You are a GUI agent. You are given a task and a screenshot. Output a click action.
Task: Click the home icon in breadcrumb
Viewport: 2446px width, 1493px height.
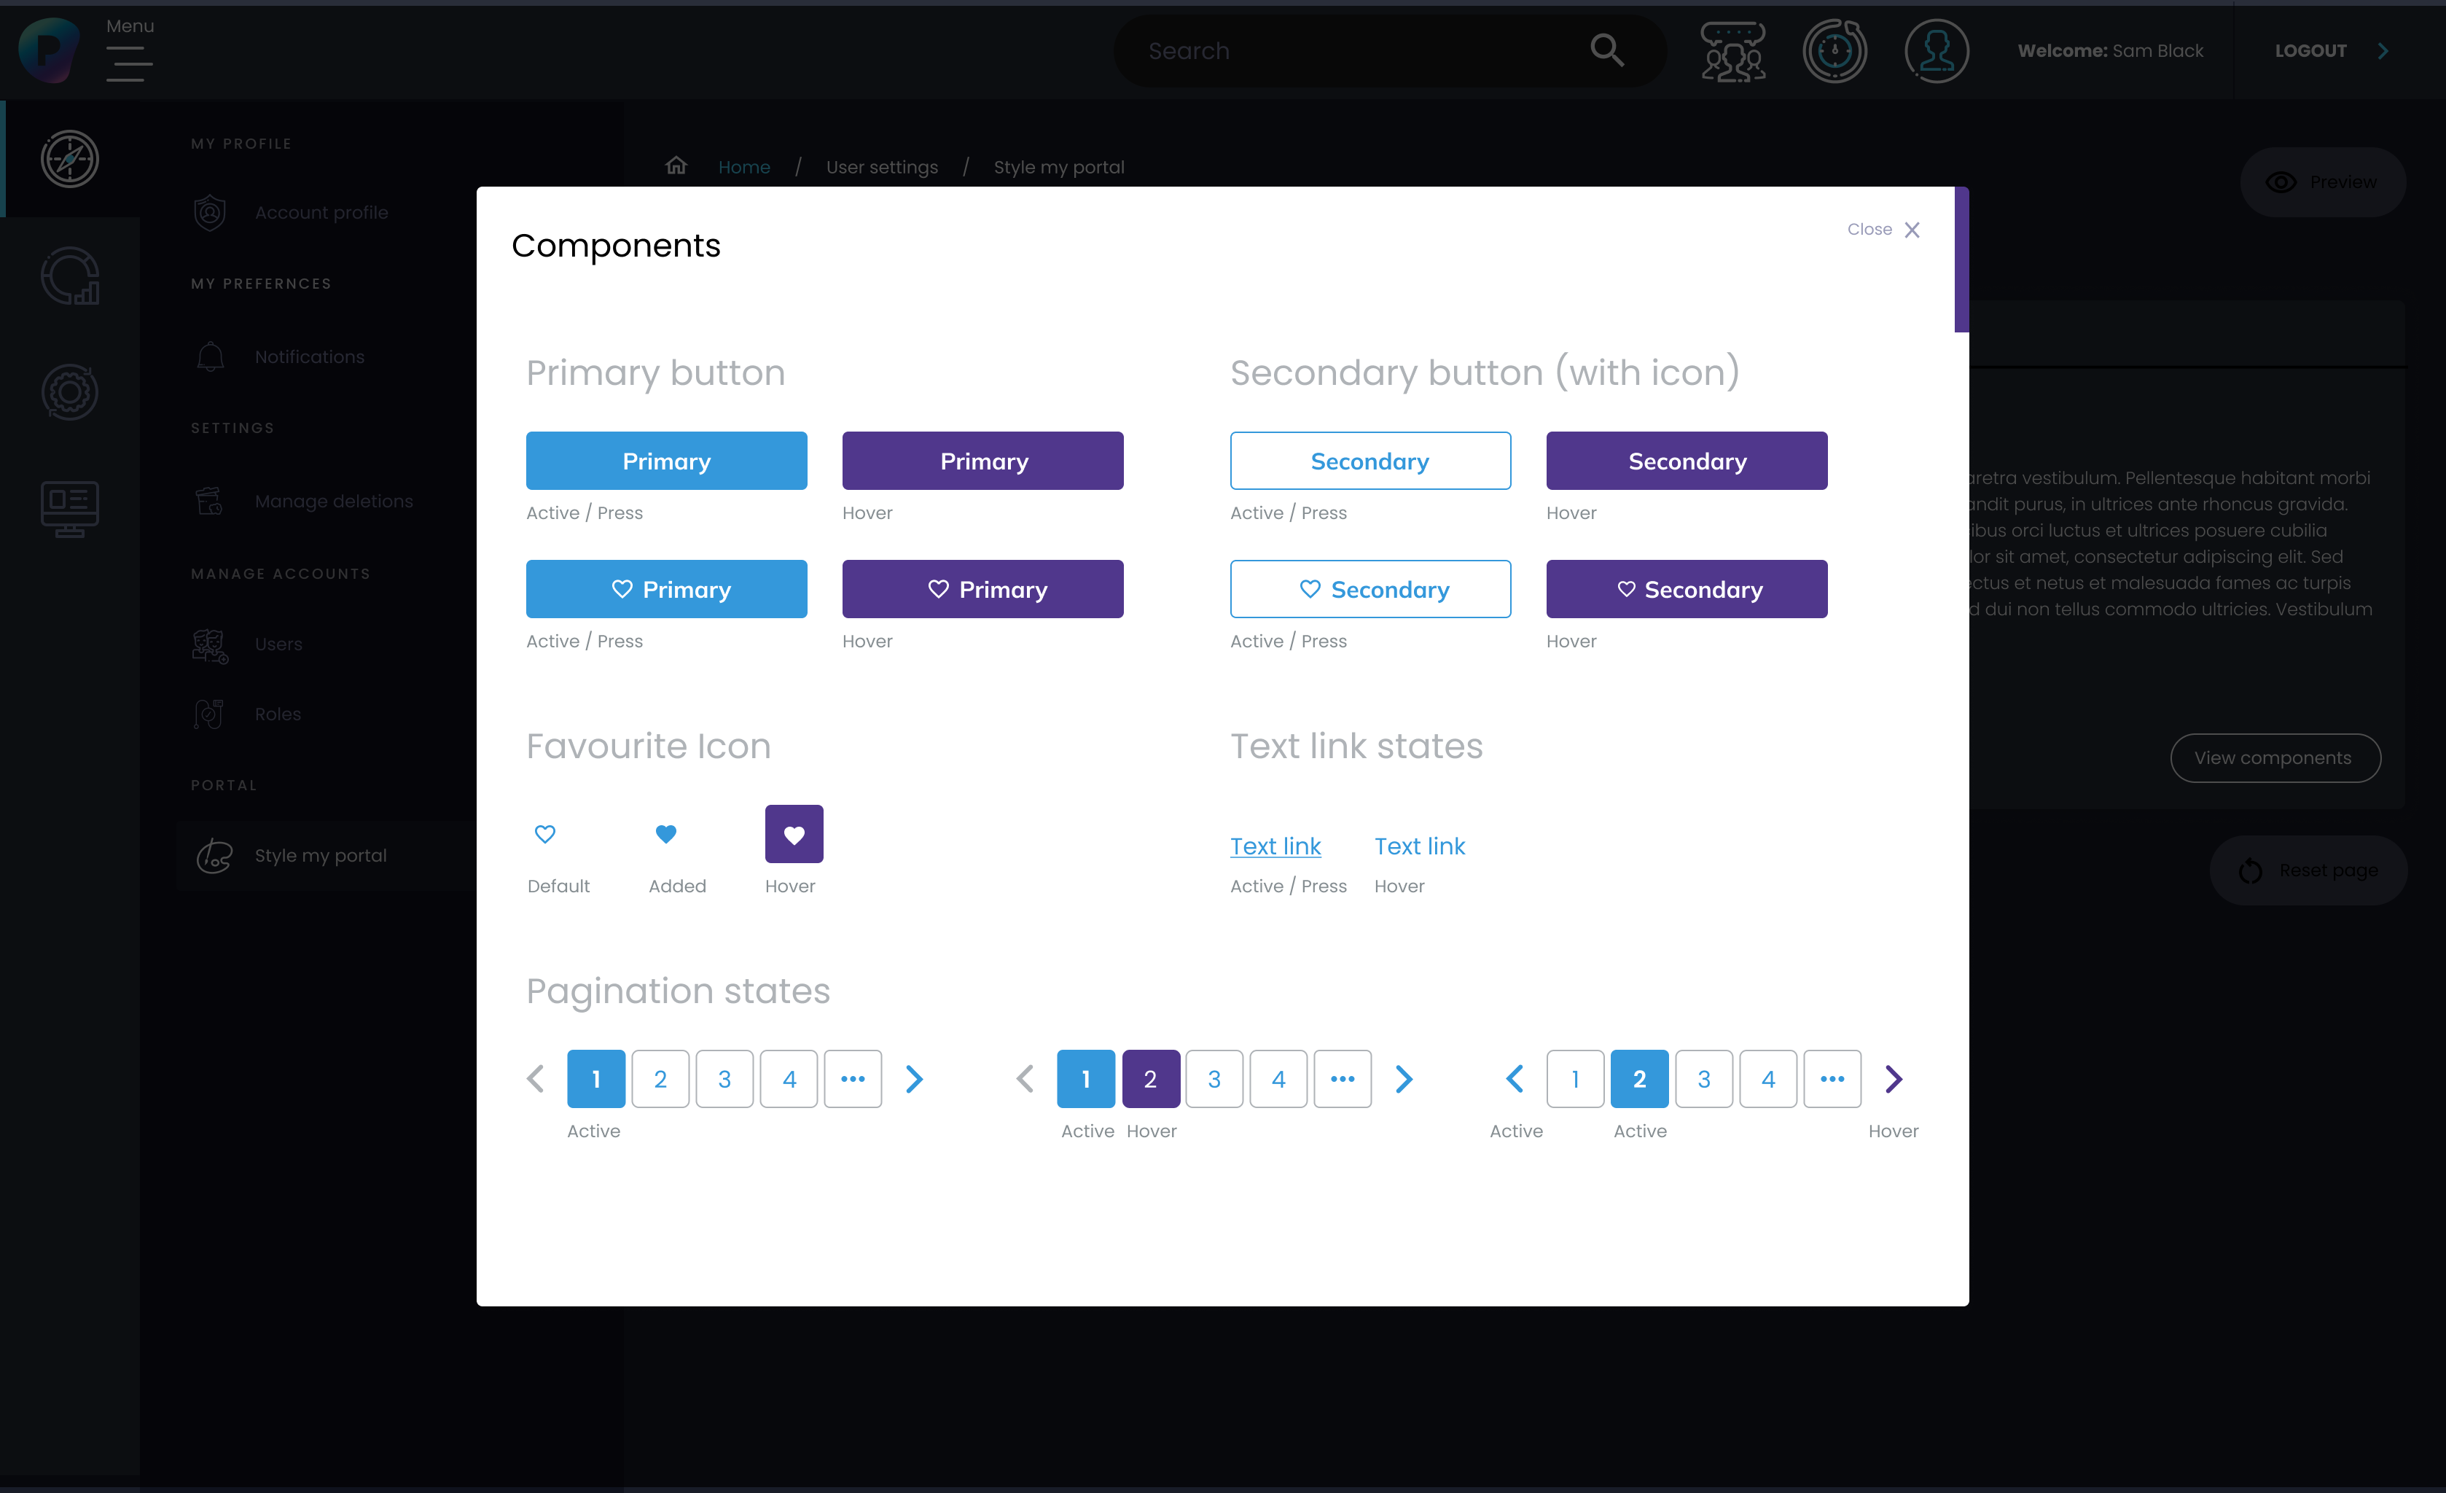[x=676, y=165]
